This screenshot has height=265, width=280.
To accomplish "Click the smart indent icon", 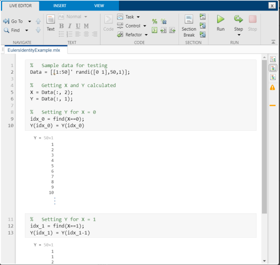I will 154,30.
